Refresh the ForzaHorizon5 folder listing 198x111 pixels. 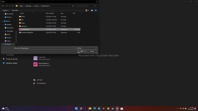coord(73,6)
